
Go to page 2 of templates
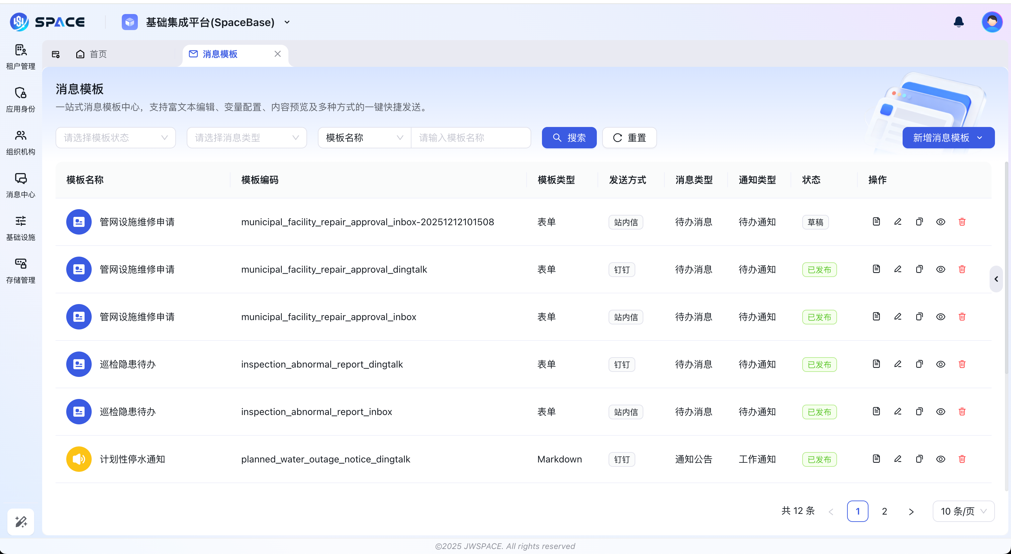(x=884, y=511)
